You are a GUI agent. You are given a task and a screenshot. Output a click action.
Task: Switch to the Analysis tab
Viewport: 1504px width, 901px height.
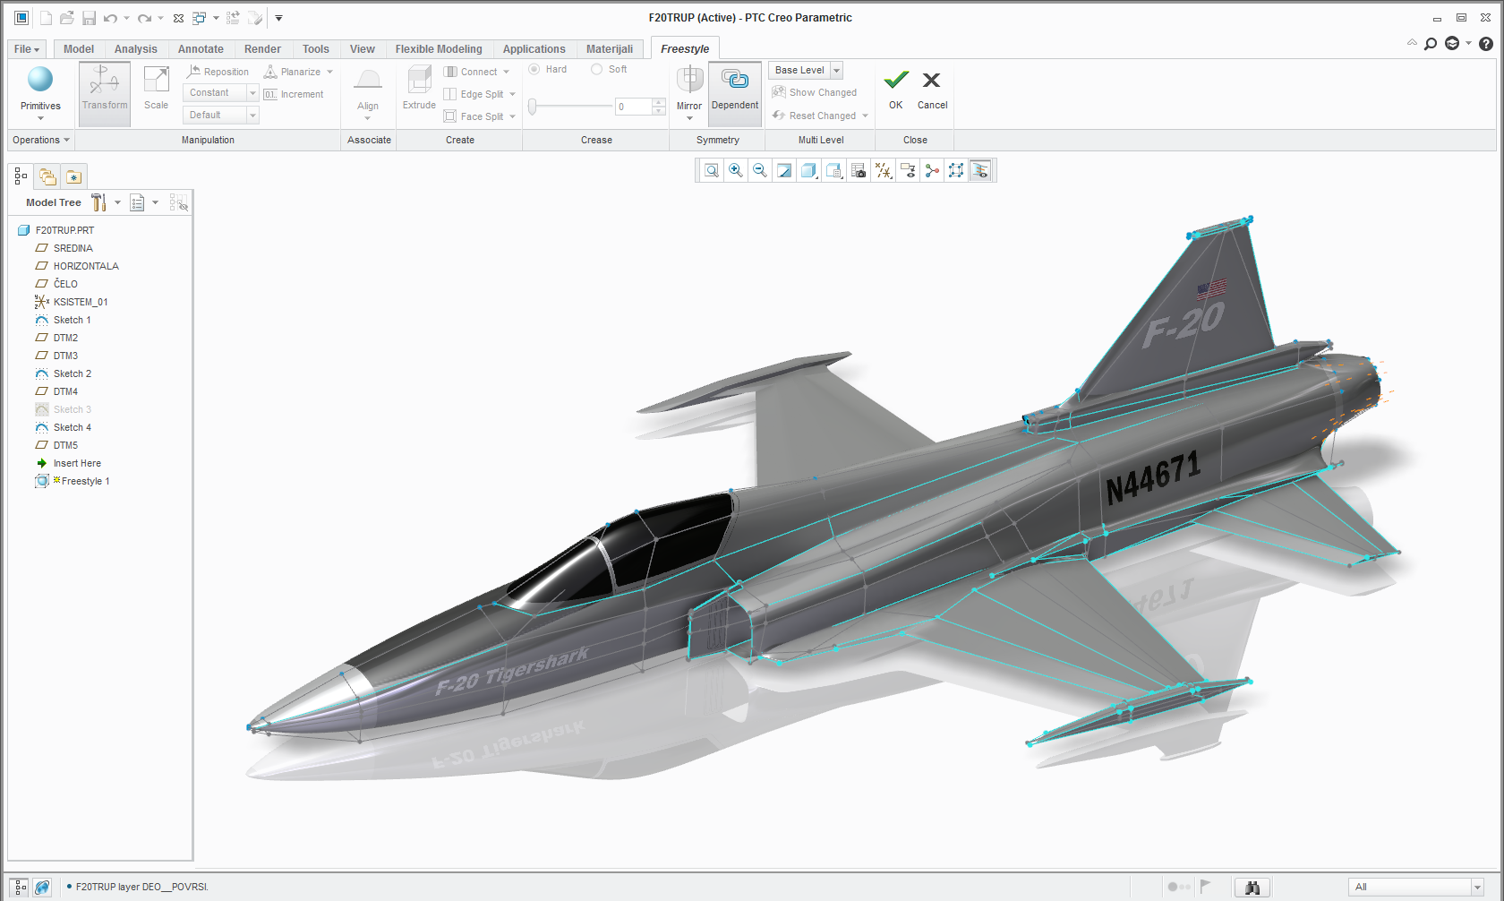tap(136, 49)
